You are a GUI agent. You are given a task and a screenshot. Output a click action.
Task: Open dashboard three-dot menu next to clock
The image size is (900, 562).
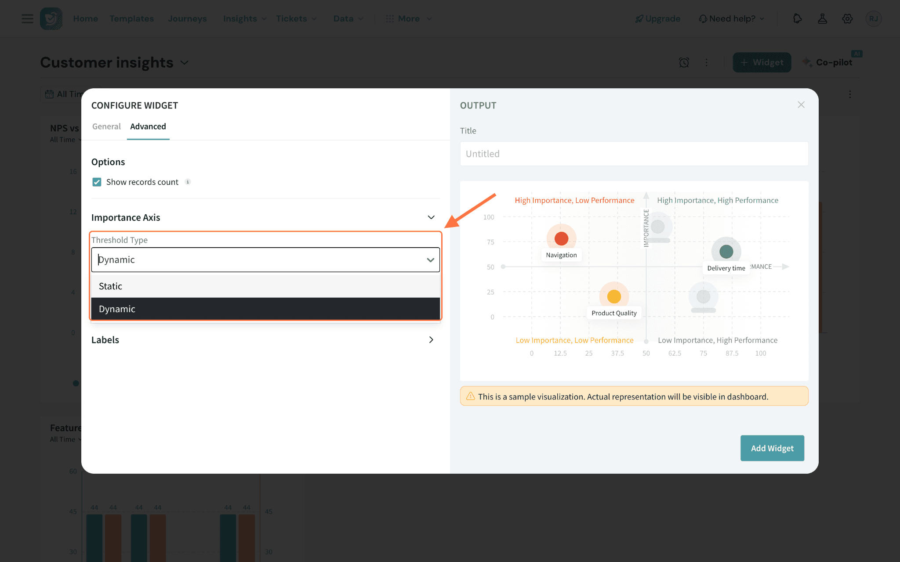click(707, 62)
